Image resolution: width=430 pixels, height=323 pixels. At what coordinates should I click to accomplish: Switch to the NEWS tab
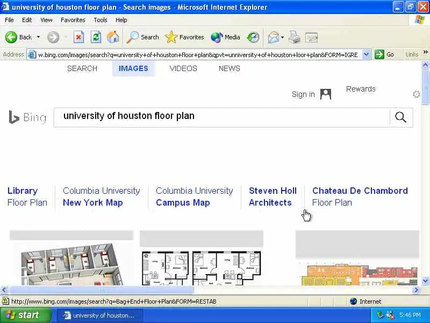(x=230, y=68)
